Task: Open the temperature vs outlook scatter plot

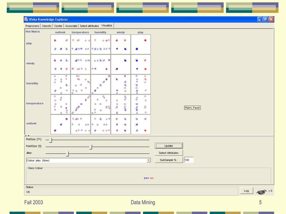Action: pyautogui.click(x=61, y=104)
